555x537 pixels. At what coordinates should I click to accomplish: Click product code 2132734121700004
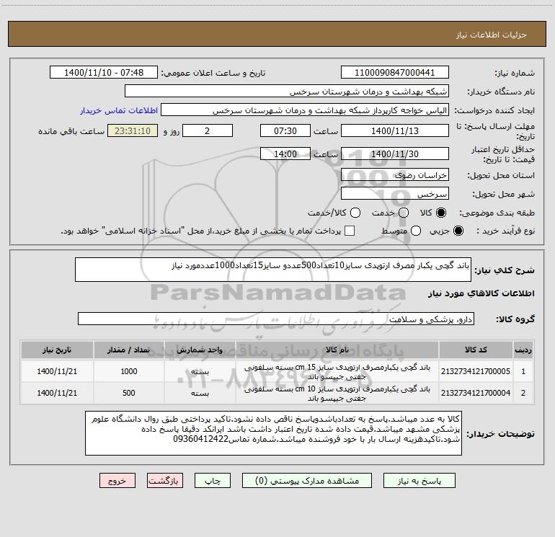[x=476, y=393]
